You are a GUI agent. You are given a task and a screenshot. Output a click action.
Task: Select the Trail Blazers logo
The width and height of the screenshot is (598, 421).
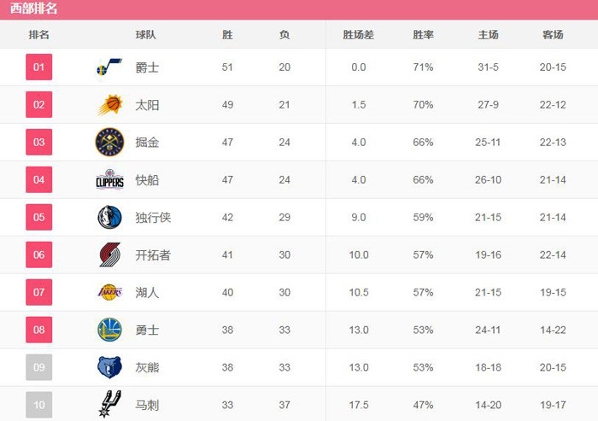pos(110,254)
